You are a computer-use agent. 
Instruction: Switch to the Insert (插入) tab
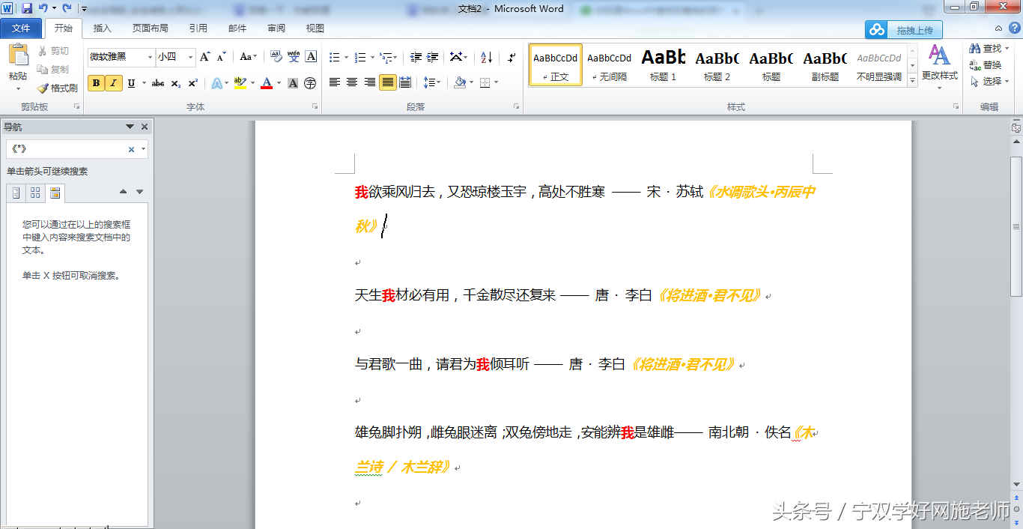[102, 28]
